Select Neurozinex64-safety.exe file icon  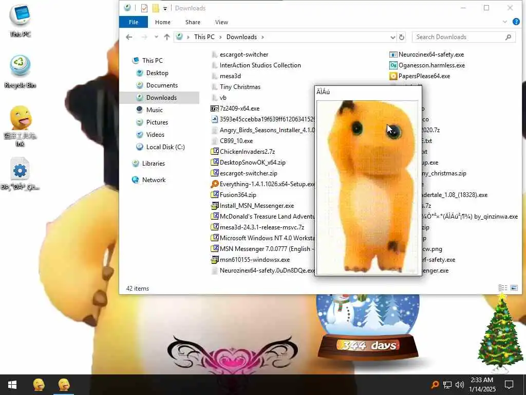[x=393, y=55]
